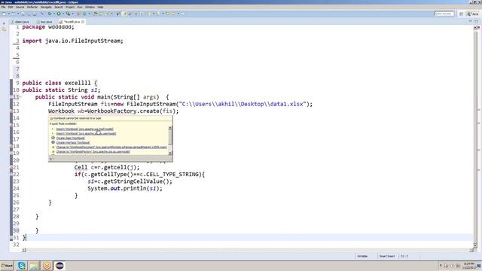Viewport: 482px width, 271px height.
Task: Click the cursor position status bar entry
Action: [404, 256]
